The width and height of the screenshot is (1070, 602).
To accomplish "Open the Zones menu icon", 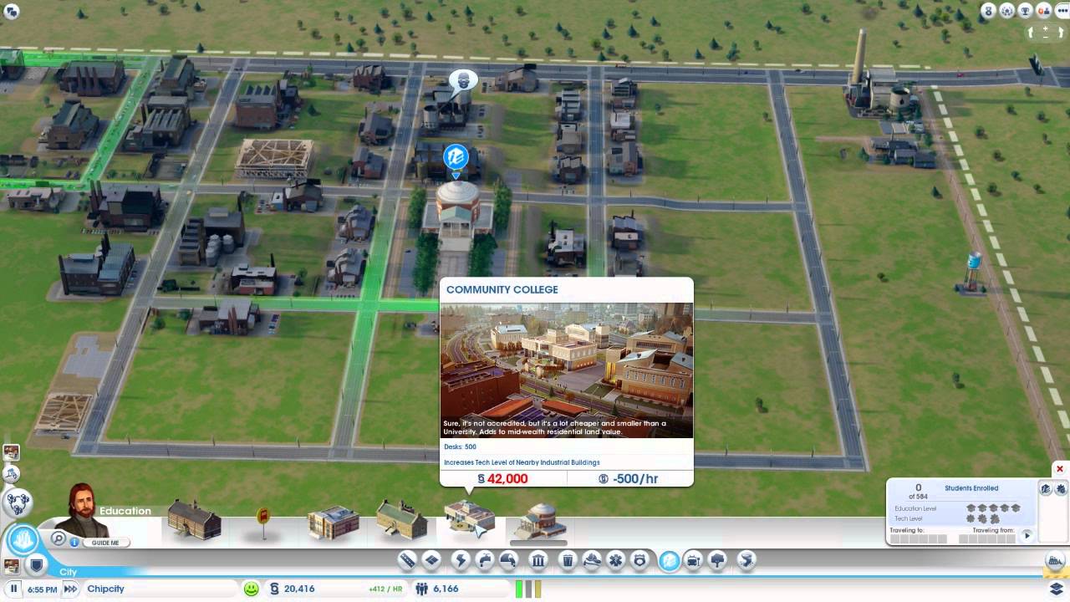I will [x=431, y=561].
